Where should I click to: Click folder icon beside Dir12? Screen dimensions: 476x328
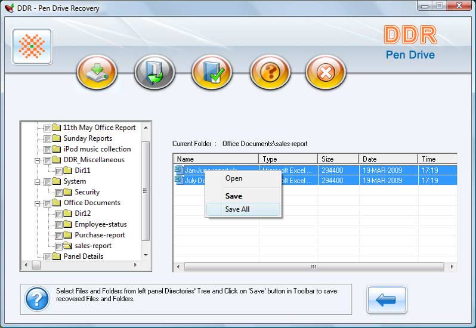(x=67, y=213)
